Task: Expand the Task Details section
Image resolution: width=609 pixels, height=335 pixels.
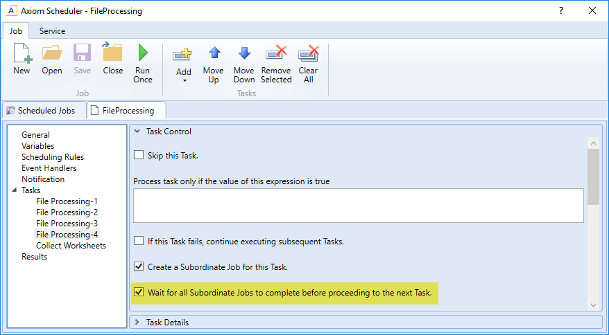Action: pos(137,322)
